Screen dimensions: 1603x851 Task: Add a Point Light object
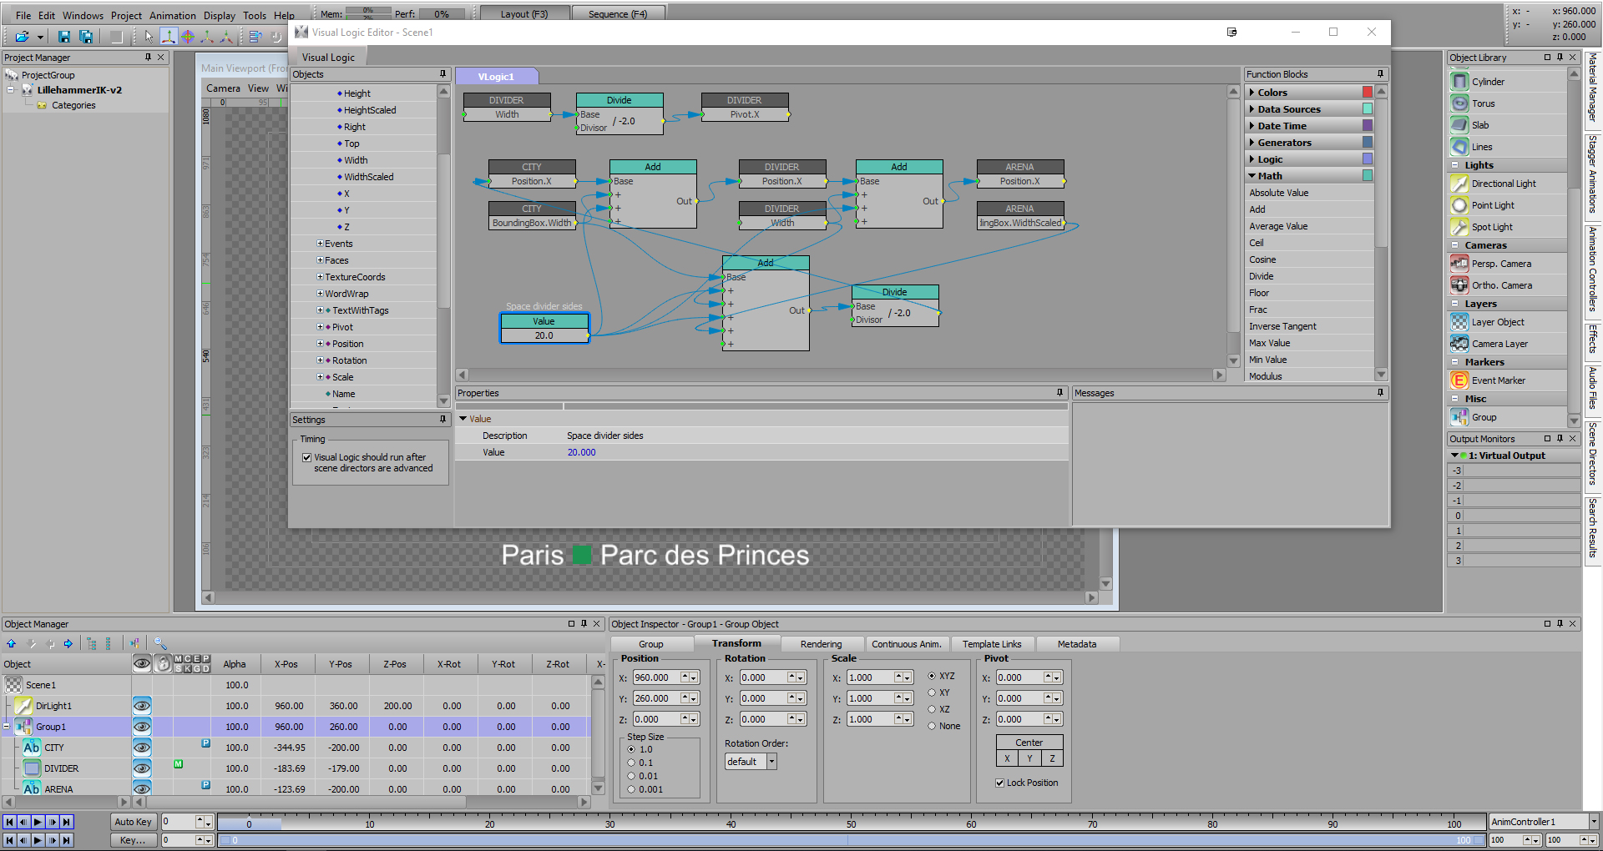coord(1493,205)
